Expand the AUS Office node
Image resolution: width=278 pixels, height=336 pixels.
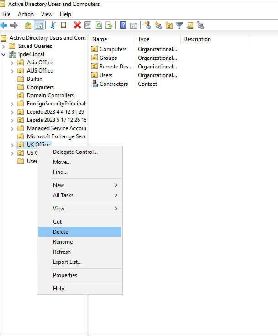click(12, 71)
